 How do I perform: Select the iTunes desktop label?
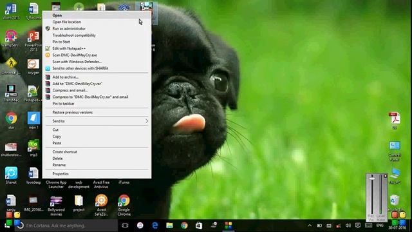(x=124, y=182)
